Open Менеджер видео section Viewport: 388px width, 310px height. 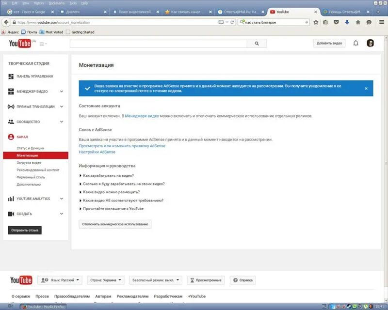pyautogui.click(x=32, y=92)
